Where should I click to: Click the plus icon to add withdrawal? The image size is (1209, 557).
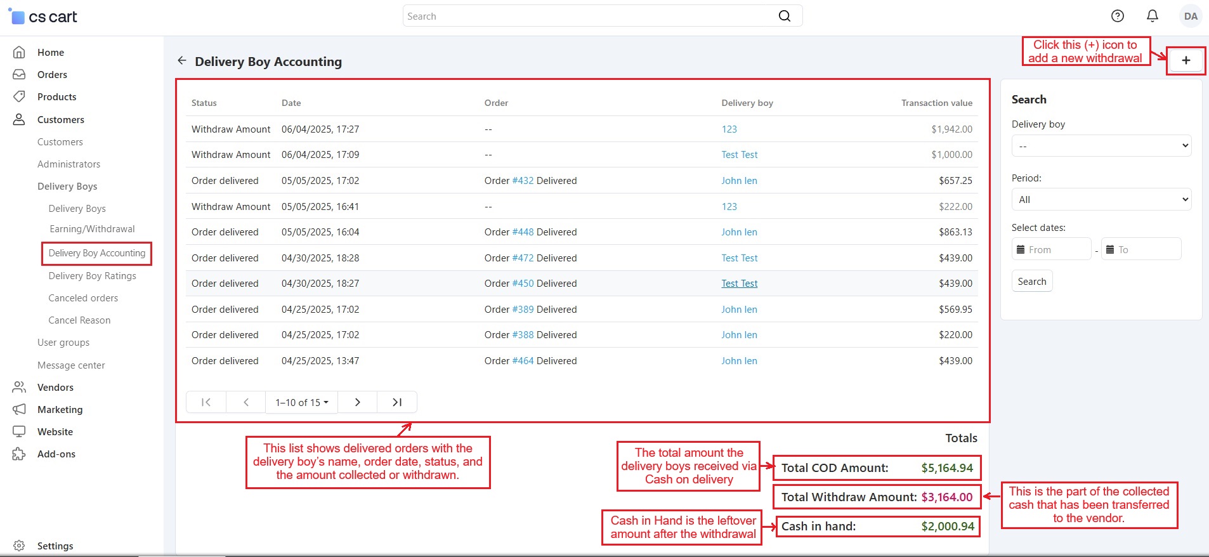[1186, 61]
